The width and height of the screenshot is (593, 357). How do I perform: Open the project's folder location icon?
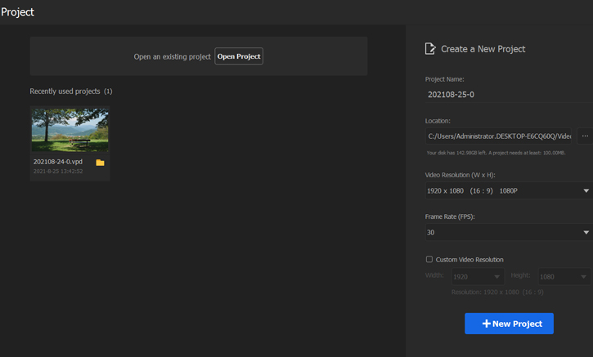(x=100, y=163)
